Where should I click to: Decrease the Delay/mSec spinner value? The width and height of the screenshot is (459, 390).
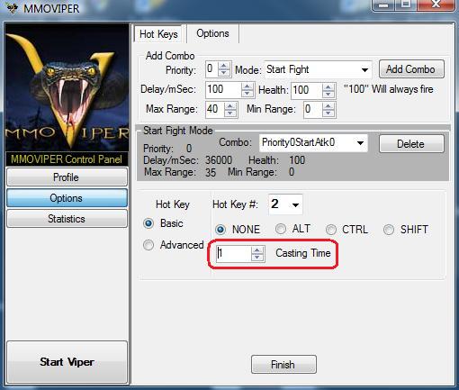(x=247, y=94)
